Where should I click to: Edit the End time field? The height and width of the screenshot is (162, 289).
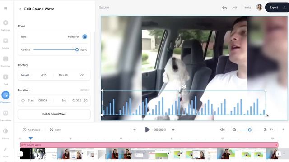coord(77,100)
